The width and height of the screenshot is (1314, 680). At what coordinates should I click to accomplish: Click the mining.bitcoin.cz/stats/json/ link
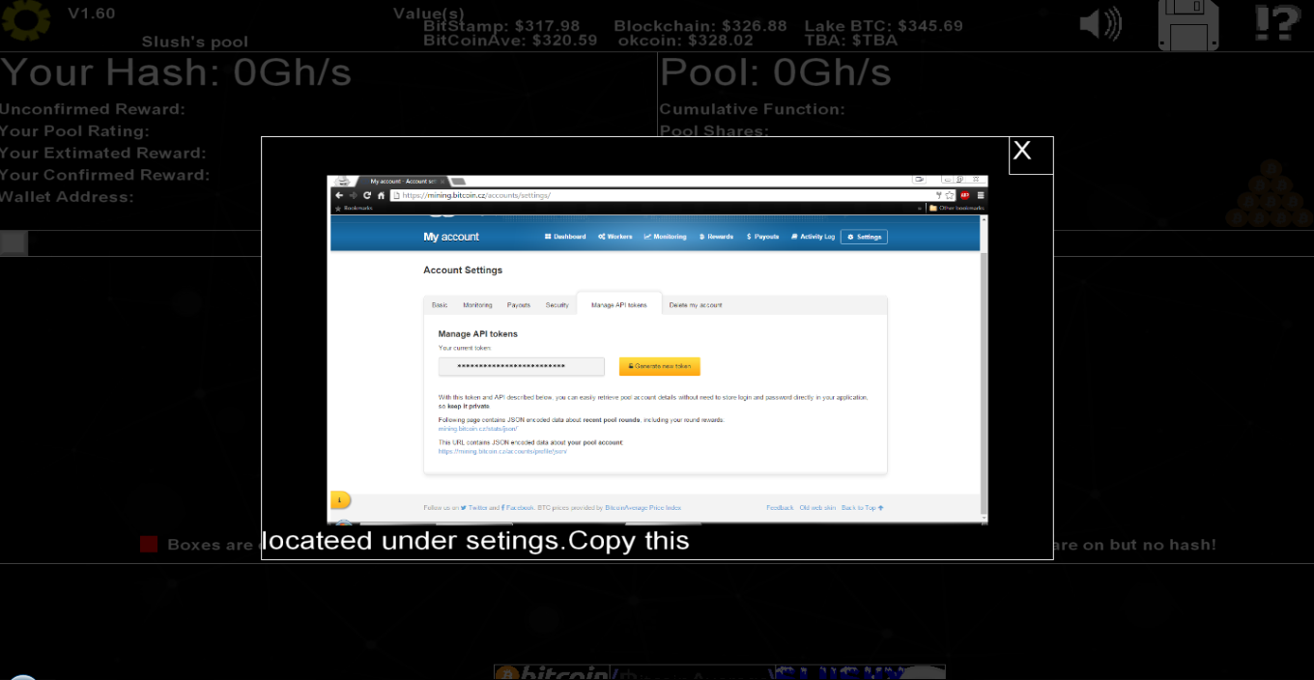click(478, 428)
